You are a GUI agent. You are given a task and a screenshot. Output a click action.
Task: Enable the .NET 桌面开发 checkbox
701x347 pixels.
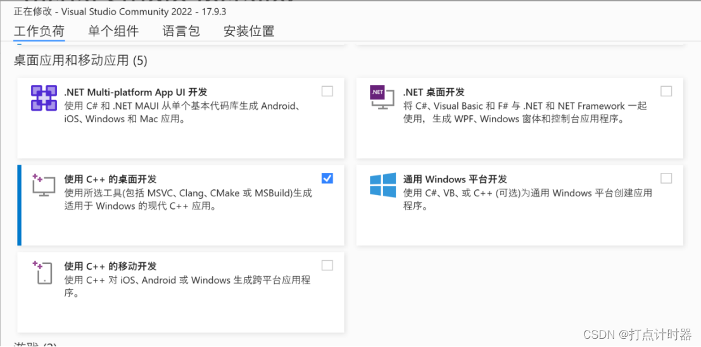(666, 91)
